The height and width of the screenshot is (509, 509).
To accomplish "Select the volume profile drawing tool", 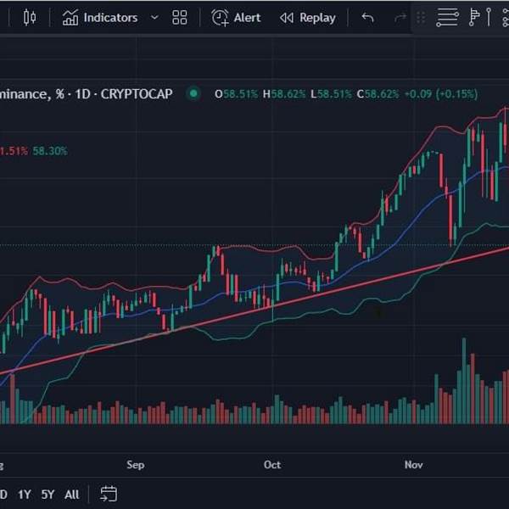I will (474, 18).
